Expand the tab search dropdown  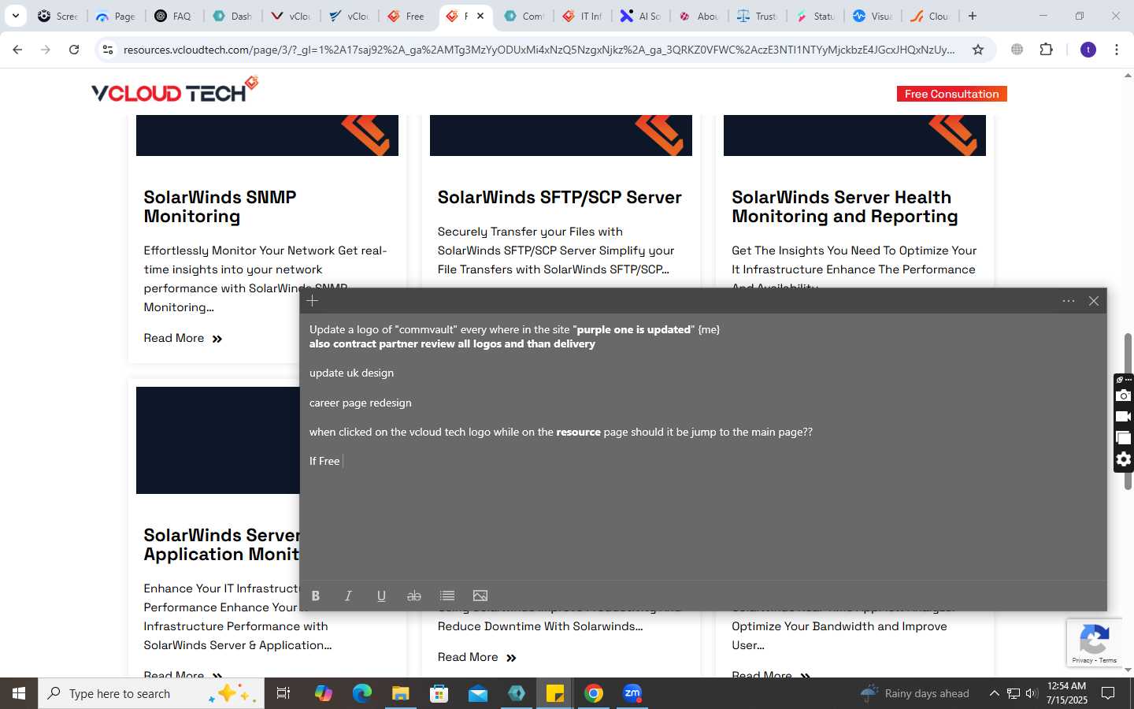pyautogui.click(x=15, y=16)
